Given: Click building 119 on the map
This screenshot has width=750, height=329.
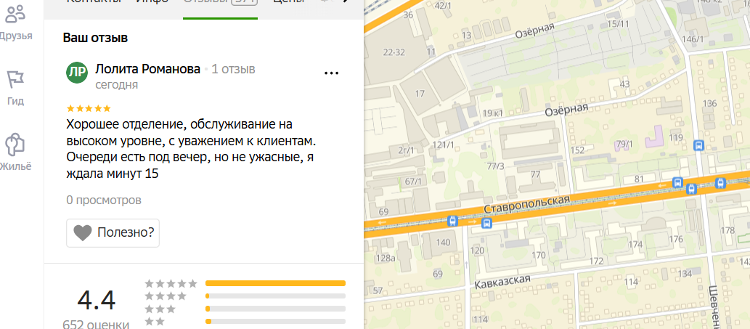Looking at the screenshot, I should click(675, 138).
